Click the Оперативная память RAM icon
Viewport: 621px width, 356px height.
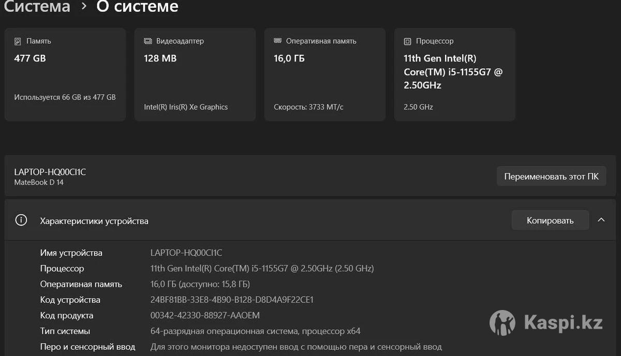[277, 41]
